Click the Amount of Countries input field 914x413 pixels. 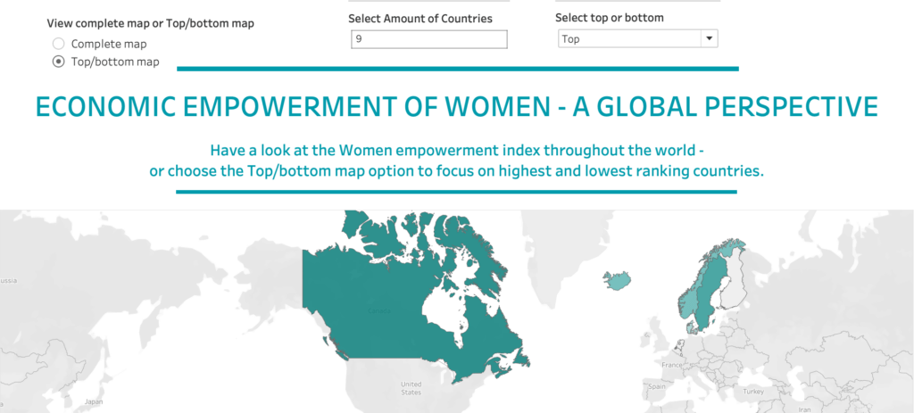click(x=429, y=39)
